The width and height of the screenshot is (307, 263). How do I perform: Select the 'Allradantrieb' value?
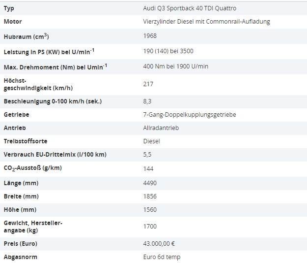161,128
